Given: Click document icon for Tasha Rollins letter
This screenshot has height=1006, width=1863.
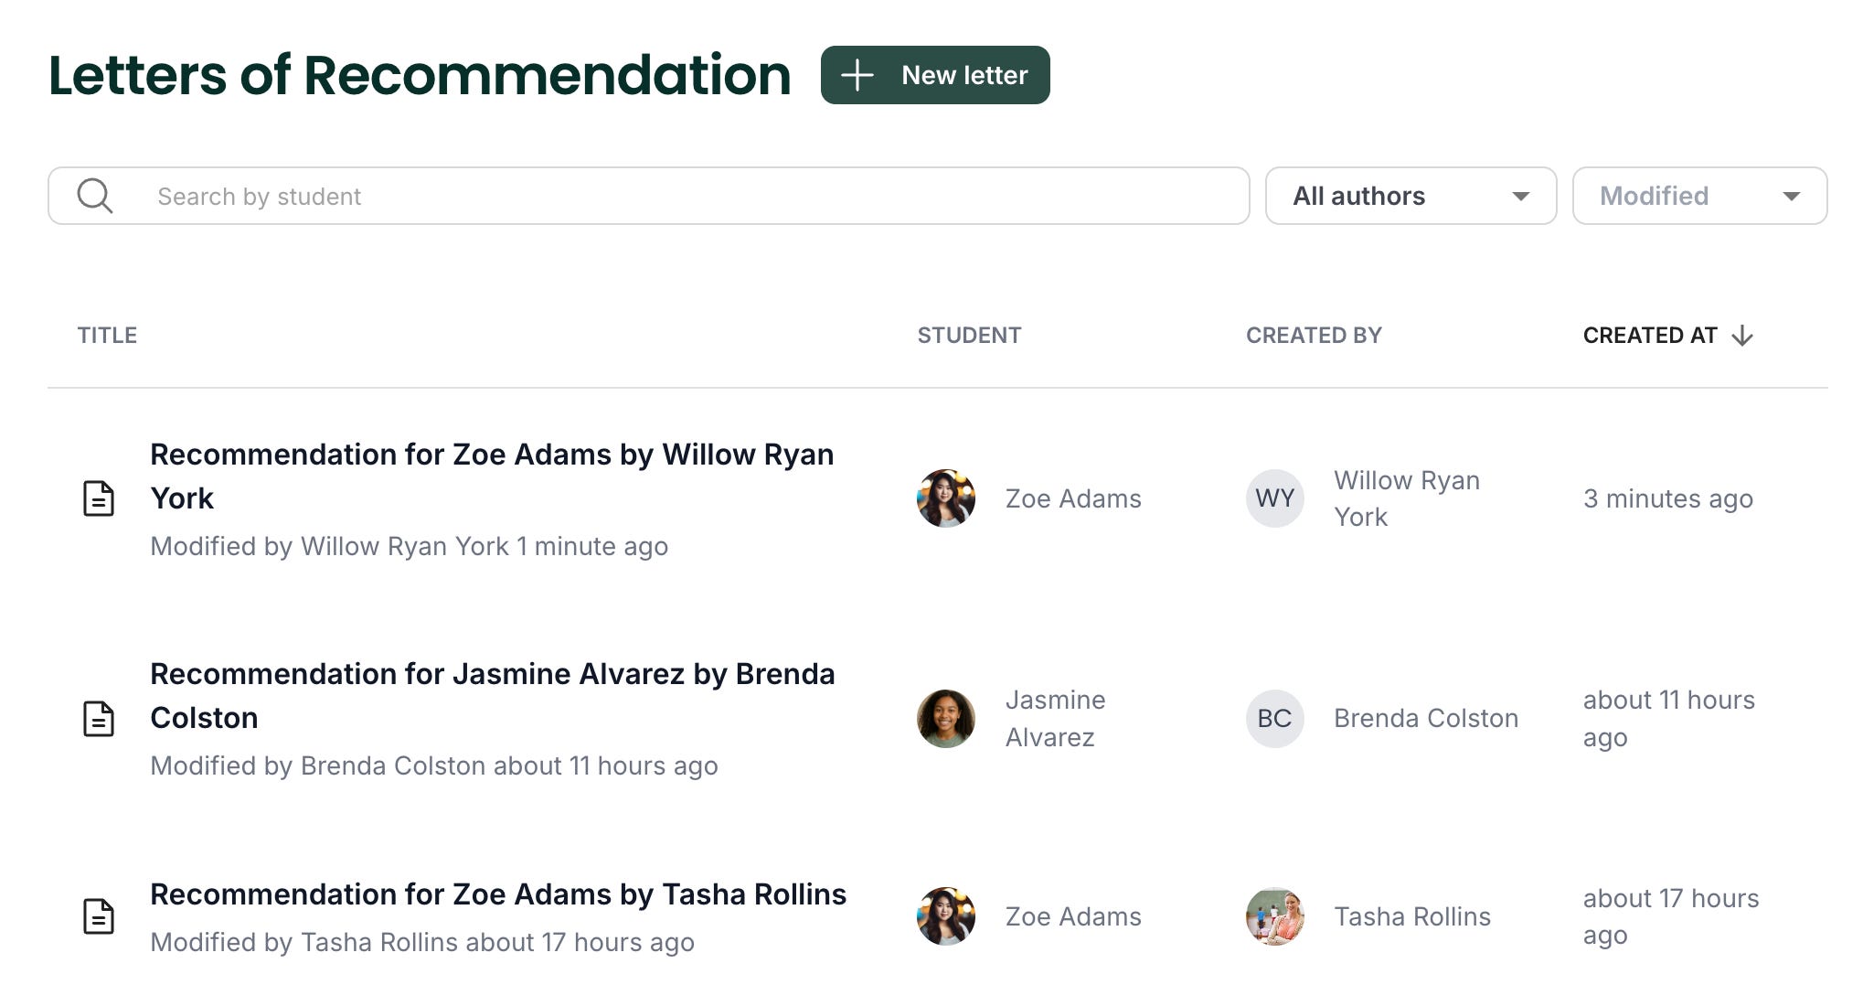Looking at the screenshot, I should [99, 916].
